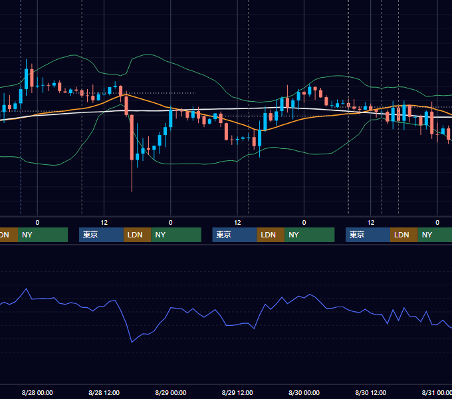Select the LDN session block on 8/28
Viewport: 452px width, 399px height.
137,235
